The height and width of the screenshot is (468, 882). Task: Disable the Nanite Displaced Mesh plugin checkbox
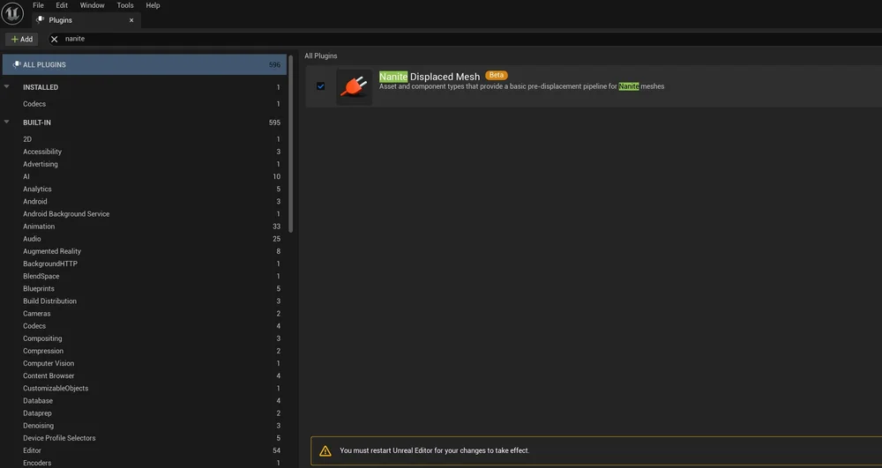(321, 86)
